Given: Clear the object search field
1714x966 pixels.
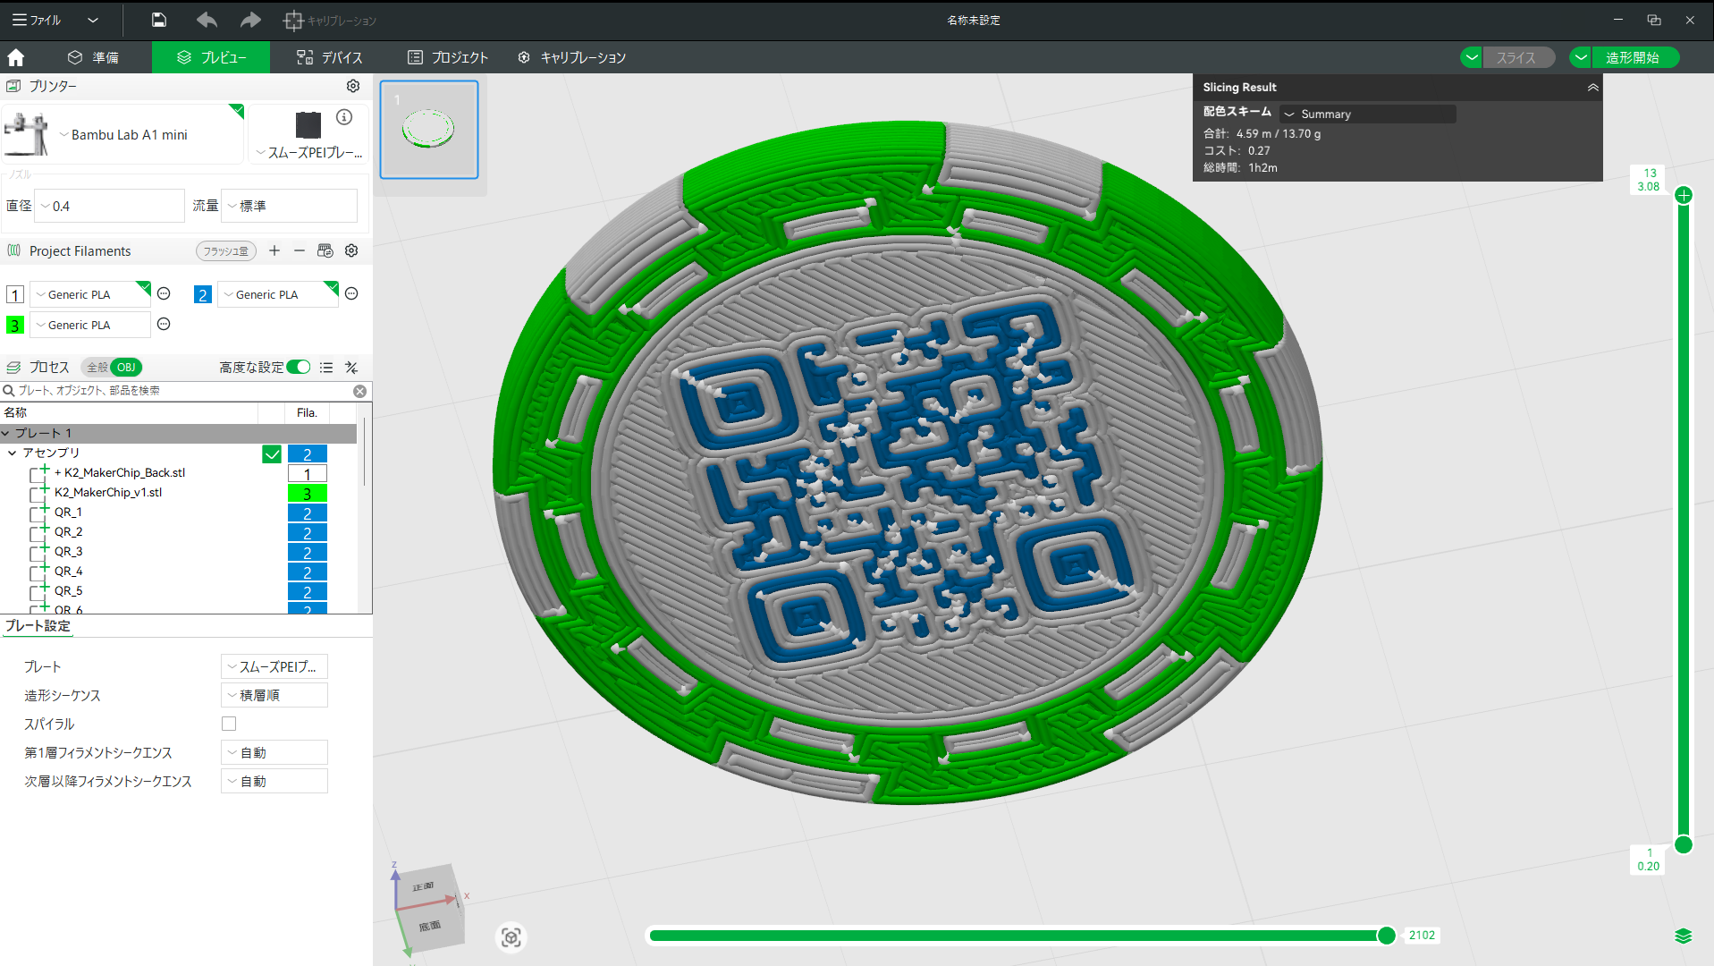Looking at the screenshot, I should [359, 391].
